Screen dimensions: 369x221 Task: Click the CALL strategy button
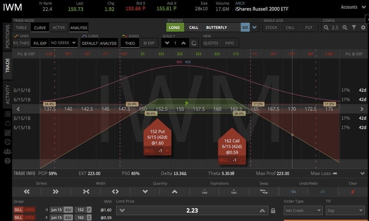(194, 28)
